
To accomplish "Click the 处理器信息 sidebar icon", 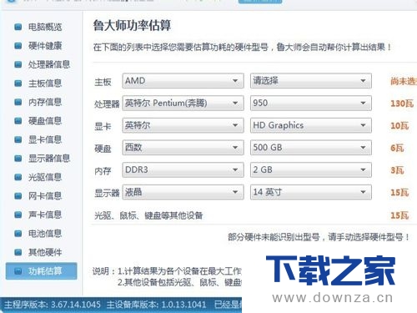I will coord(18,64).
